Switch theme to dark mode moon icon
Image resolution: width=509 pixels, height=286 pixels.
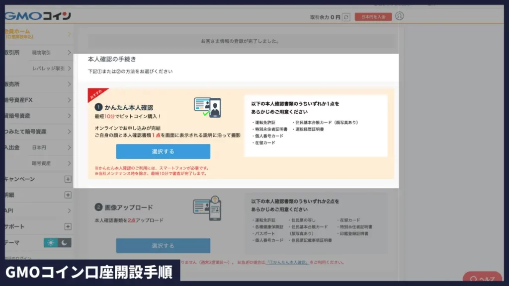coord(64,242)
